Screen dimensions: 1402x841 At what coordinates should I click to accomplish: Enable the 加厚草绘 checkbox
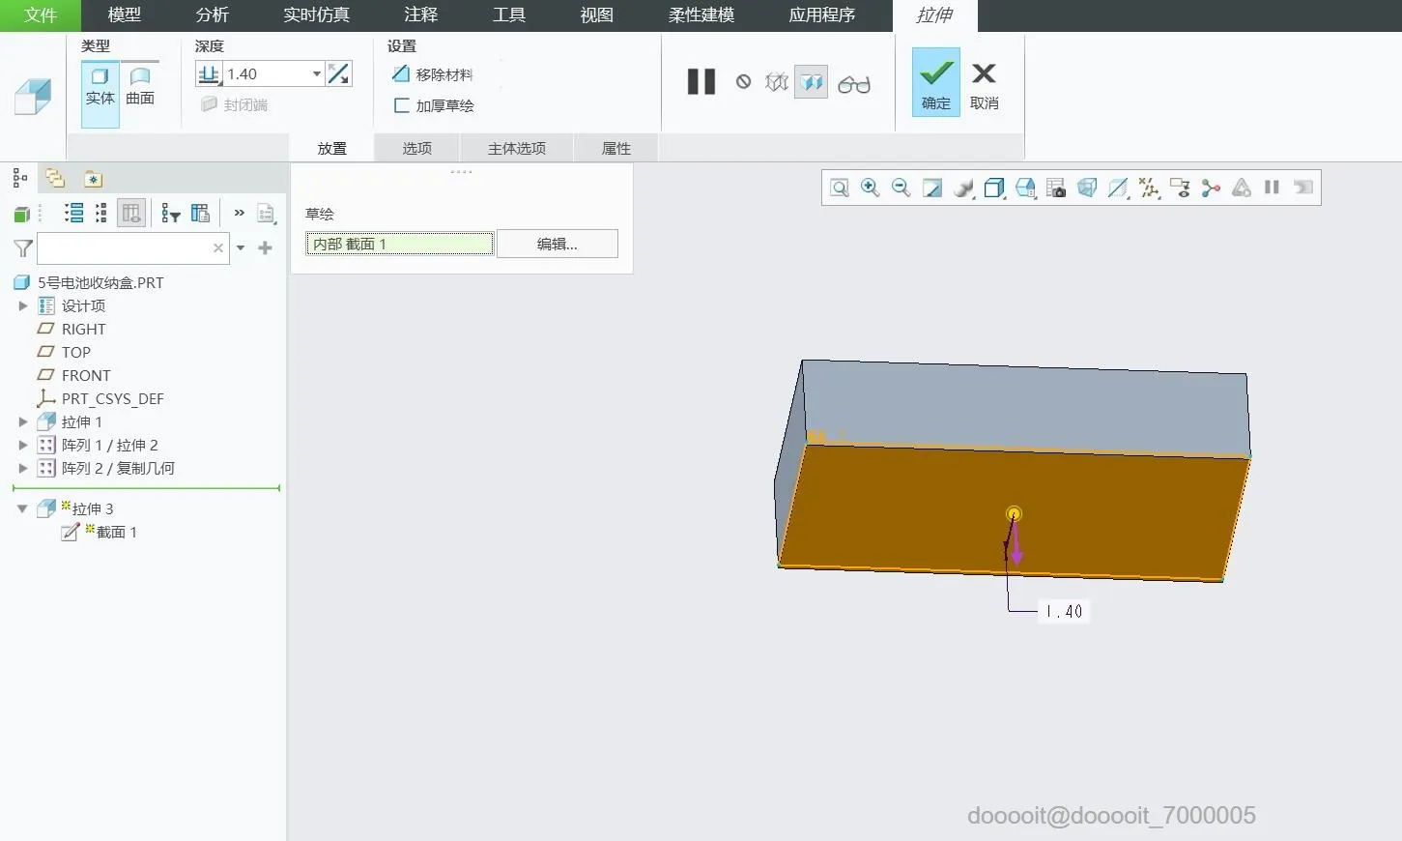pos(402,105)
